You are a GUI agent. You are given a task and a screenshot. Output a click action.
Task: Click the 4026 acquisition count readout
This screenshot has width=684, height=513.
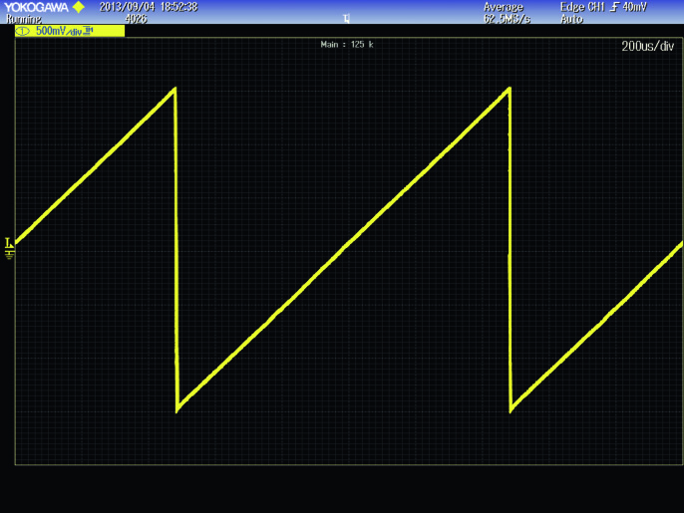point(136,19)
